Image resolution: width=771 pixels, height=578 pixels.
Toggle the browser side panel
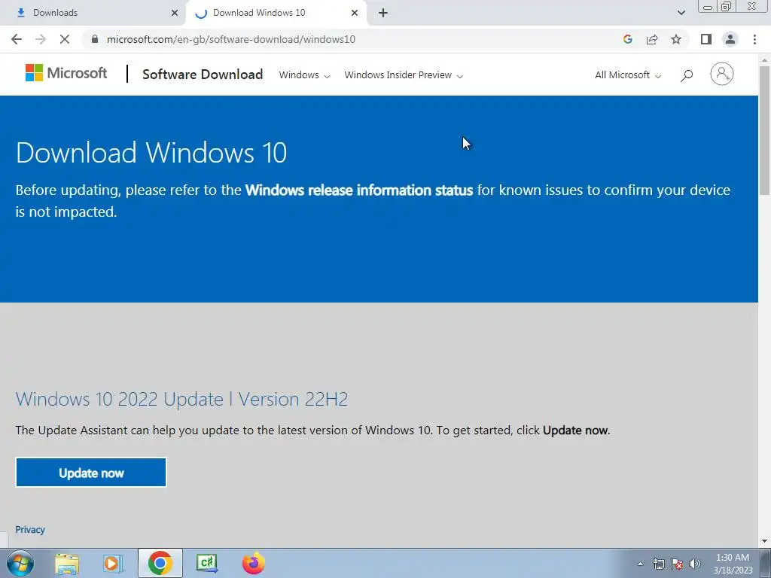[x=706, y=39]
